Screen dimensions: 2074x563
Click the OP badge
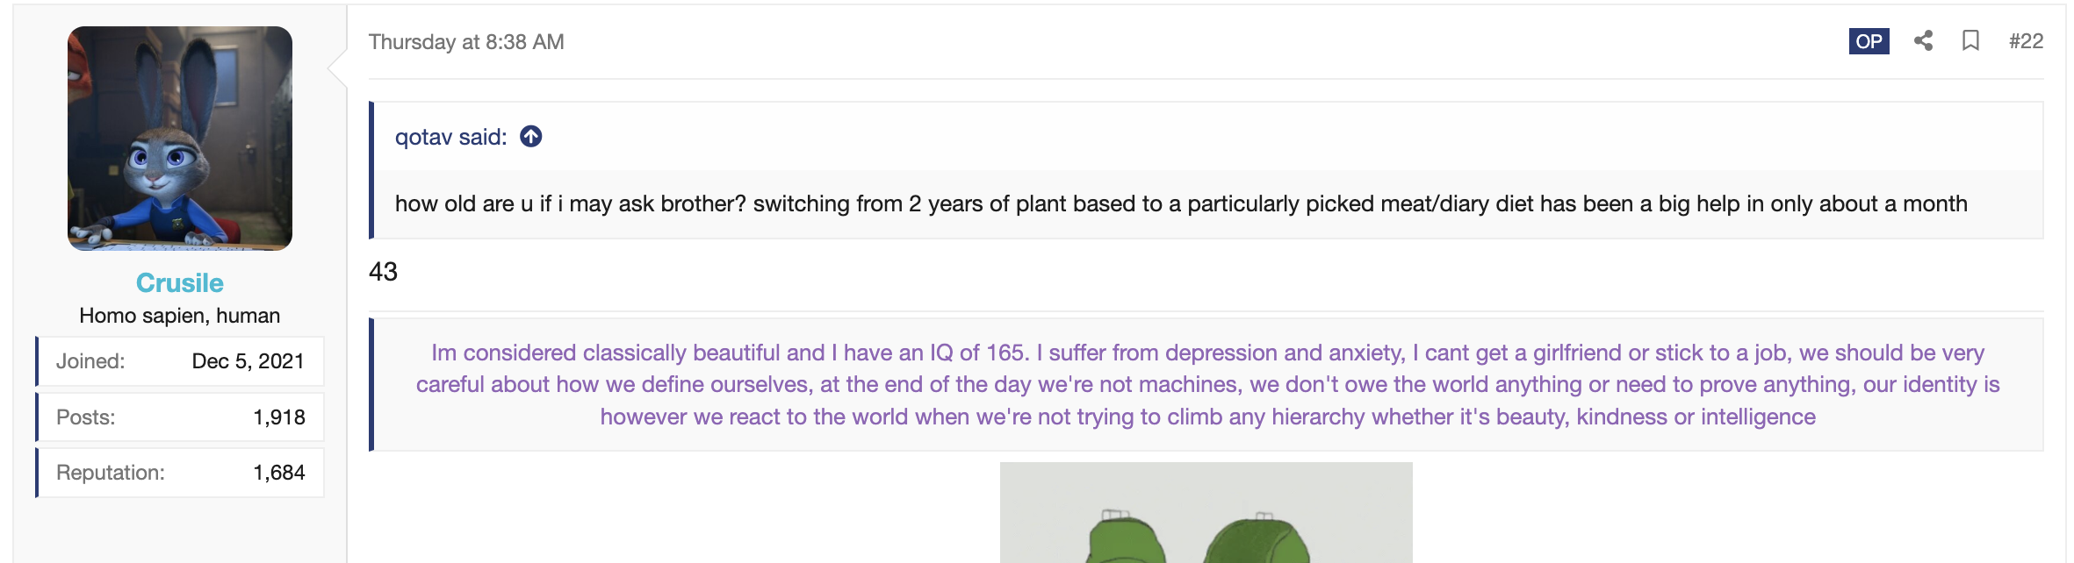point(1869,41)
